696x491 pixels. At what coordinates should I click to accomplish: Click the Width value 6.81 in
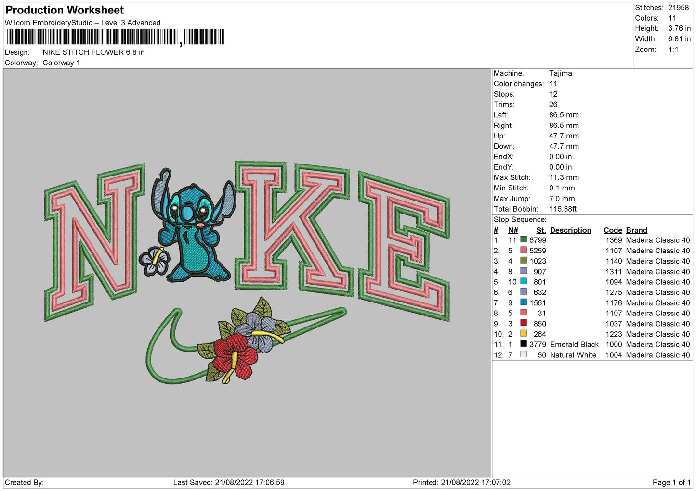pos(679,39)
